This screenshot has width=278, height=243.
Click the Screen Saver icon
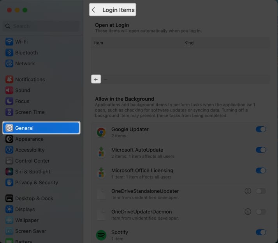[x=9, y=231]
